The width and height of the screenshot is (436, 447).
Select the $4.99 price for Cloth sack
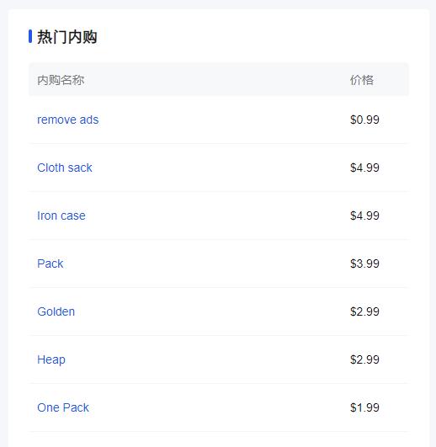[364, 168]
